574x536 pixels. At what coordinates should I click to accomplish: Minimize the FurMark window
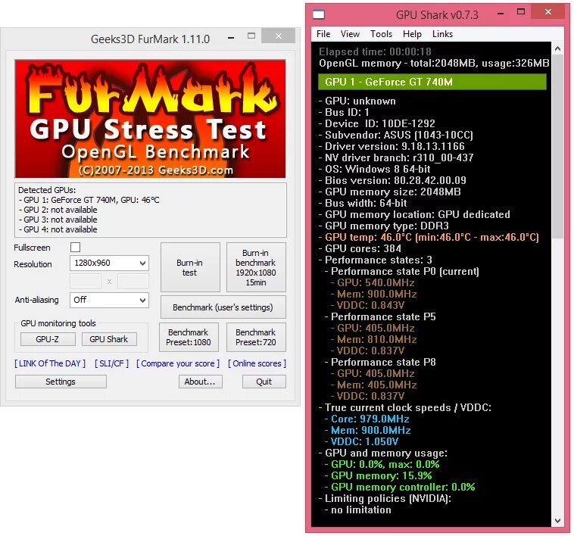(231, 37)
